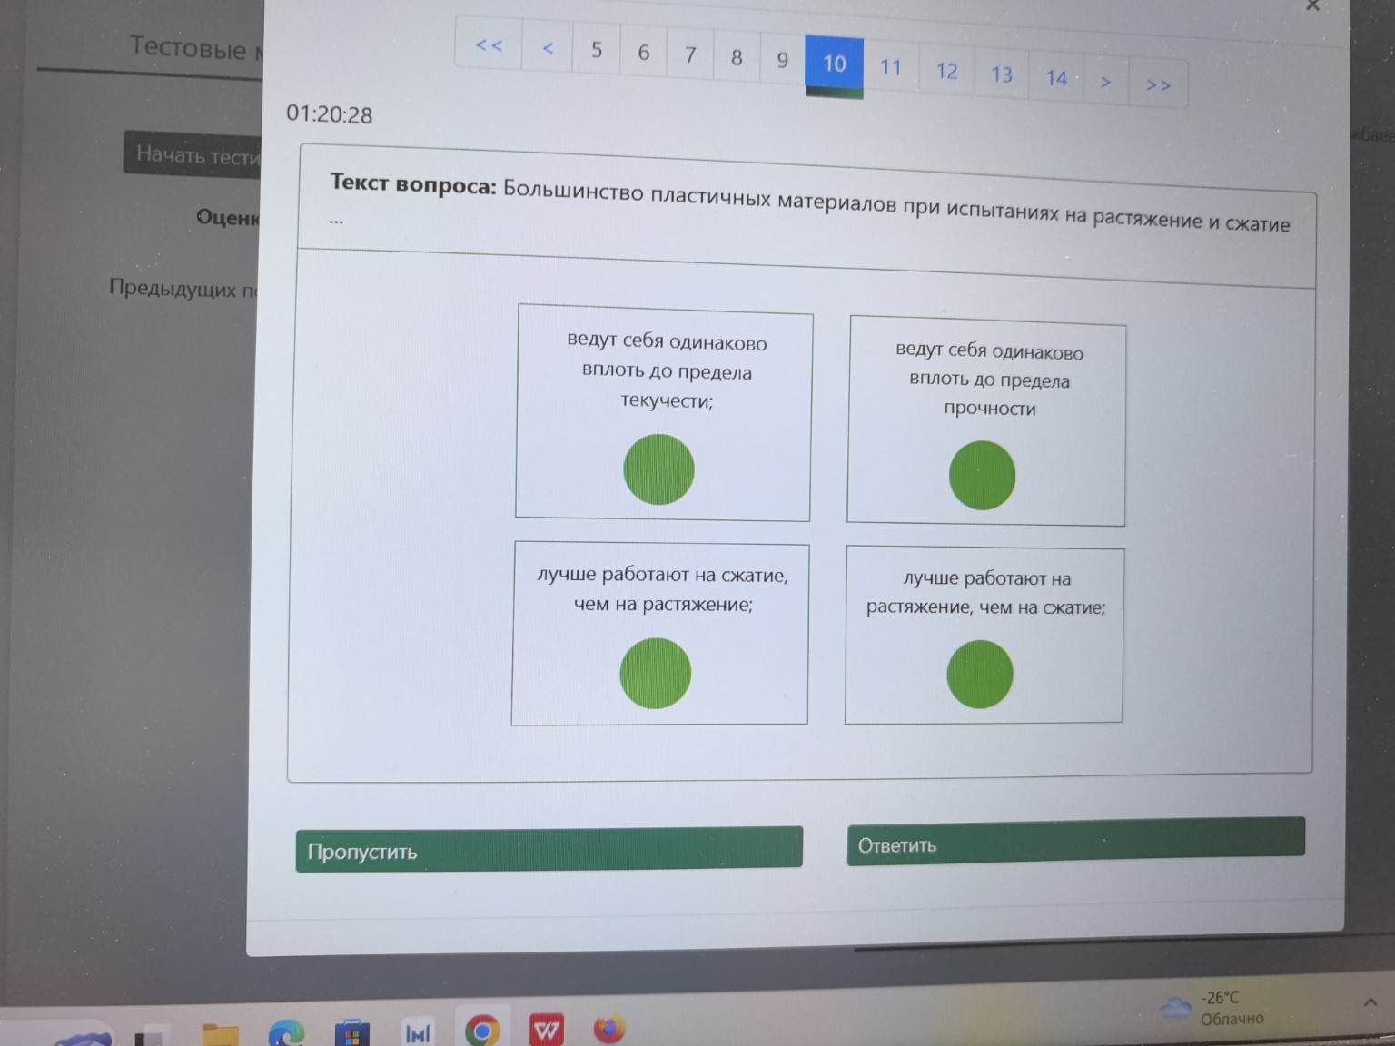Click the 'Пропустить' button
This screenshot has height=1046, width=1395.
[549, 849]
